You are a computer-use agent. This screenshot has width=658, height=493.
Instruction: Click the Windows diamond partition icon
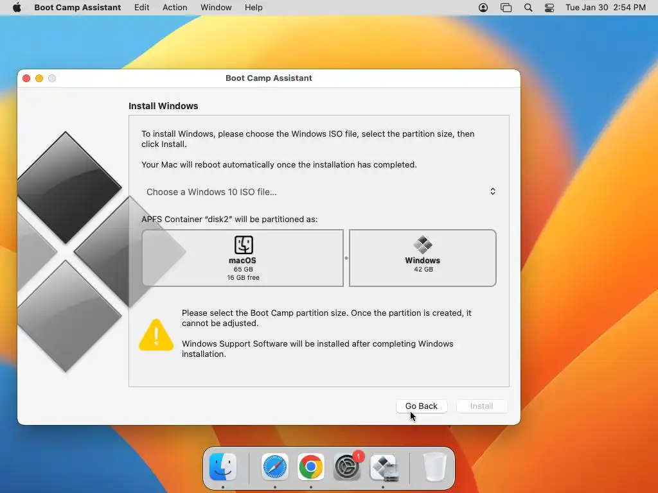(x=423, y=245)
